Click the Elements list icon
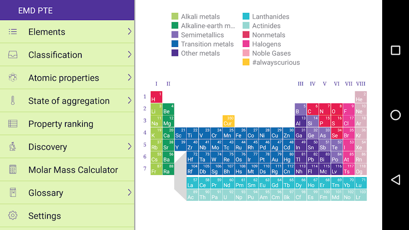 pos(13,32)
